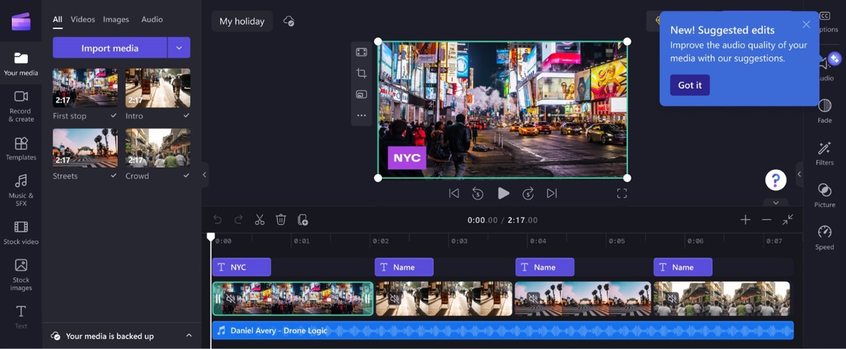Image resolution: width=846 pixels, height=349 pixels.
Task: Open Stock video library
Action: pos(21,233)
